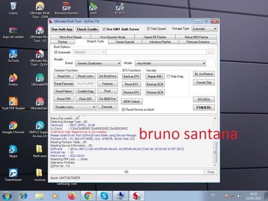268x201 pixels.
Task: Switch to the Xiaomi Special tab
Action: (125, 42)
